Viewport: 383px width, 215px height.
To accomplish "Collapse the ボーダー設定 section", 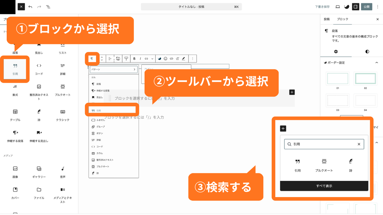I will [x=351, y=63].
